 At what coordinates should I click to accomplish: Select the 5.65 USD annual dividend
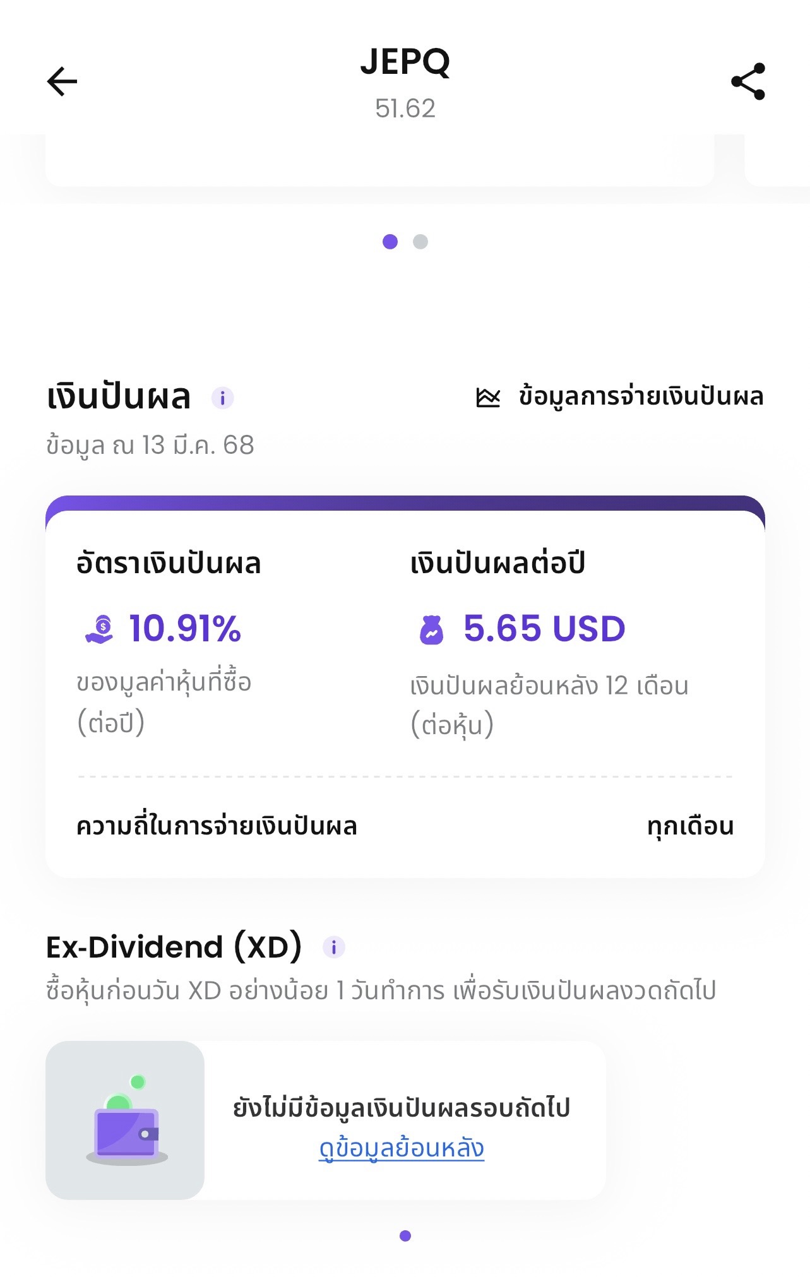tap(544, 629)
